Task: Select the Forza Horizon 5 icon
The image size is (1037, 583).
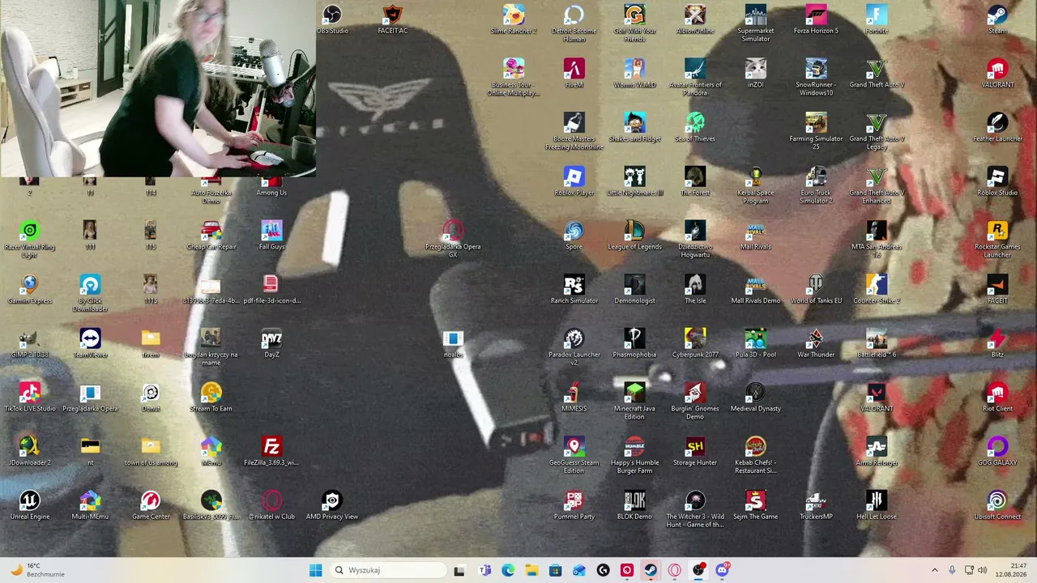Action: [816, 19]
